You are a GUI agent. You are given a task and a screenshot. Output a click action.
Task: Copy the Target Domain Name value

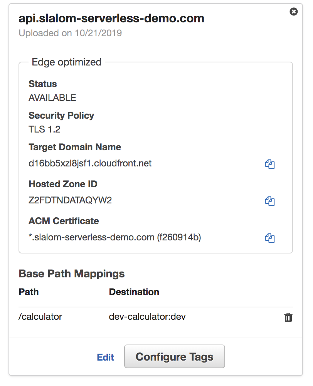pos(269,164)
